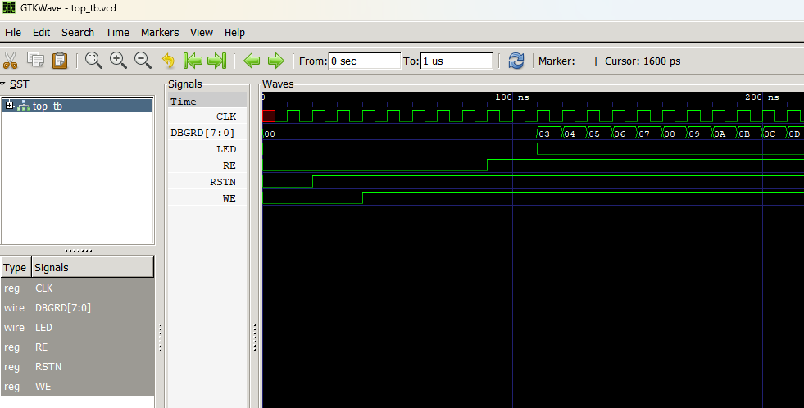Click the DBGRD value 0A segment

(725, 134)
